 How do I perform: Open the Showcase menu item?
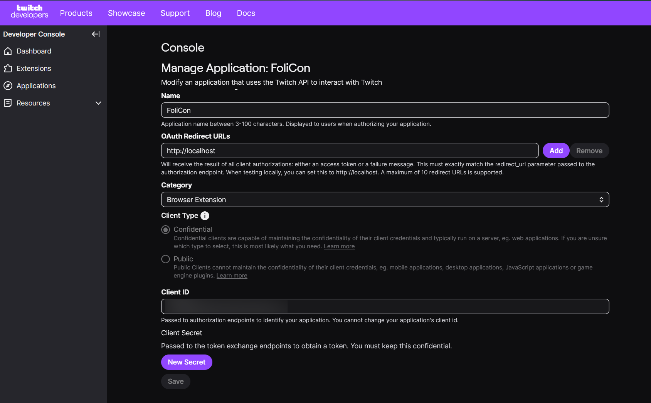(126, 13)
